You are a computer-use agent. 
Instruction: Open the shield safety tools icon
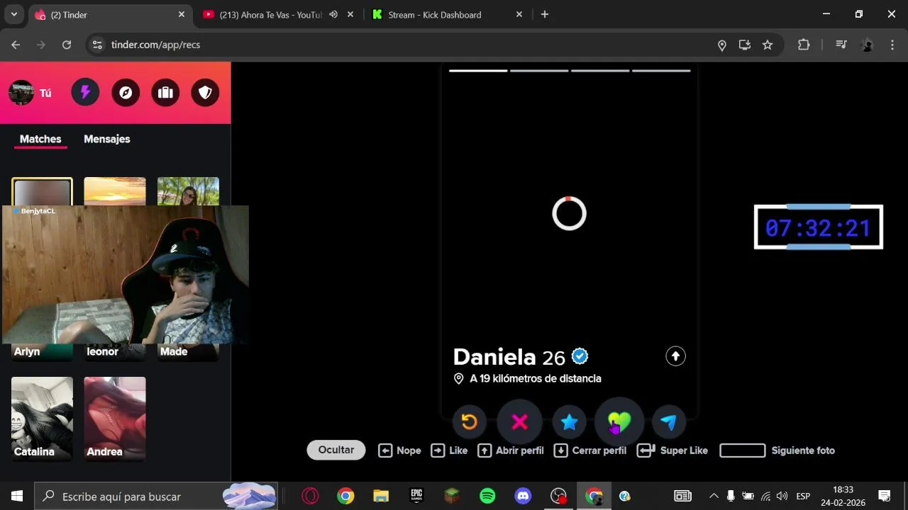pos(205,92)
